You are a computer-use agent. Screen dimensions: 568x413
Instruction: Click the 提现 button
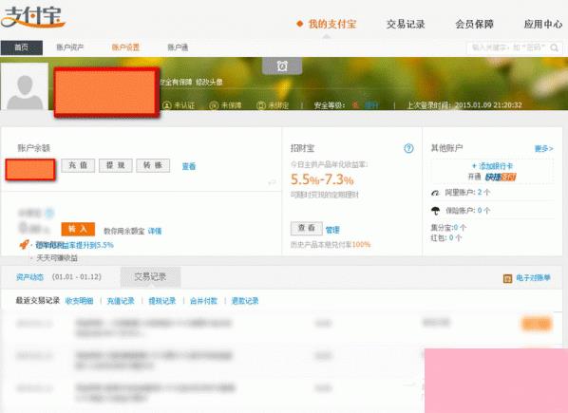point(116,165)
